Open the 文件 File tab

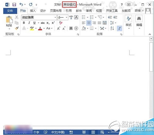pyautogui.click(x=10, y=11)
